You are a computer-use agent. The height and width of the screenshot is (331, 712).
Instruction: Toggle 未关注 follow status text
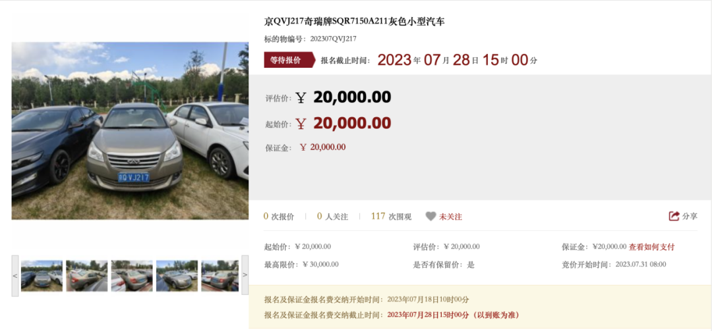(450, 216)
